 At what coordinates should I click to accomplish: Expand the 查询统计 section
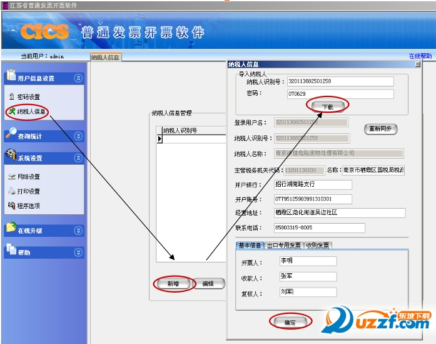78,136
